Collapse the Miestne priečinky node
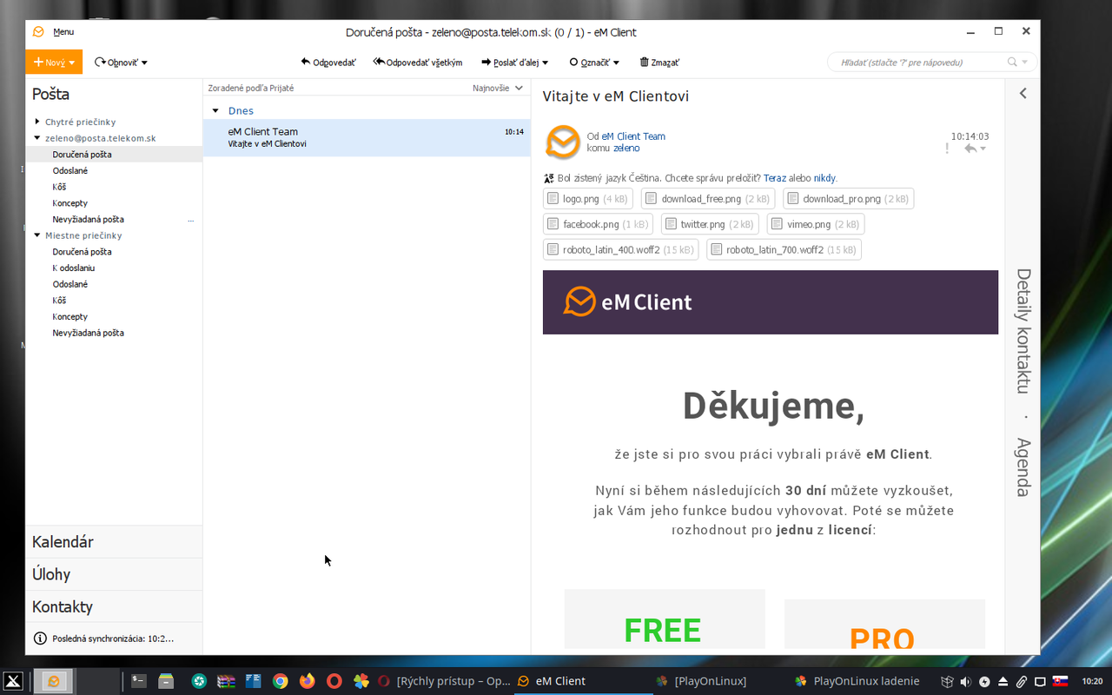Viewport: 1112px width, 695px height. click(x=37, y=235)
